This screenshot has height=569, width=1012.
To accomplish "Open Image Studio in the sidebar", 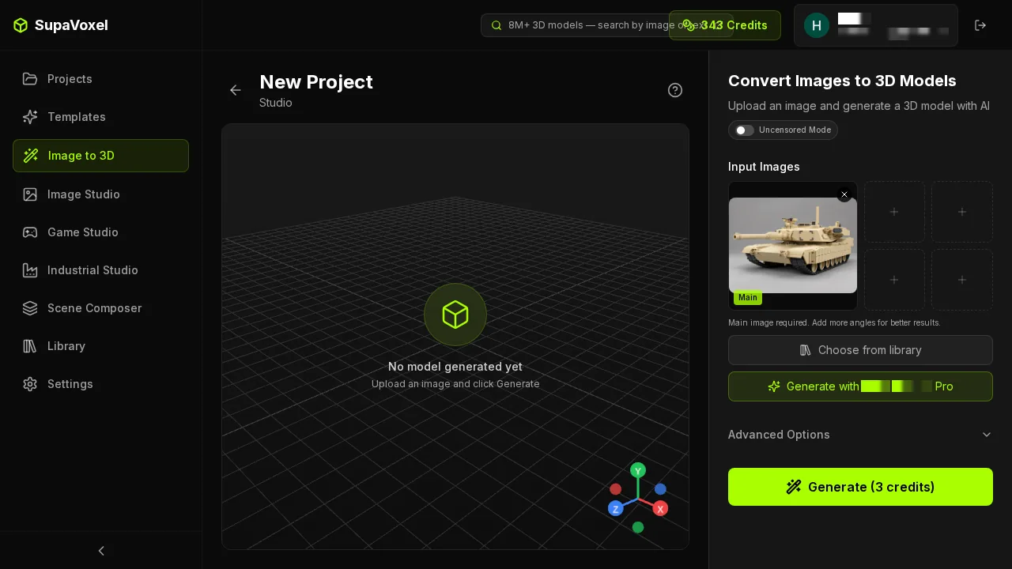I will 100,194.
